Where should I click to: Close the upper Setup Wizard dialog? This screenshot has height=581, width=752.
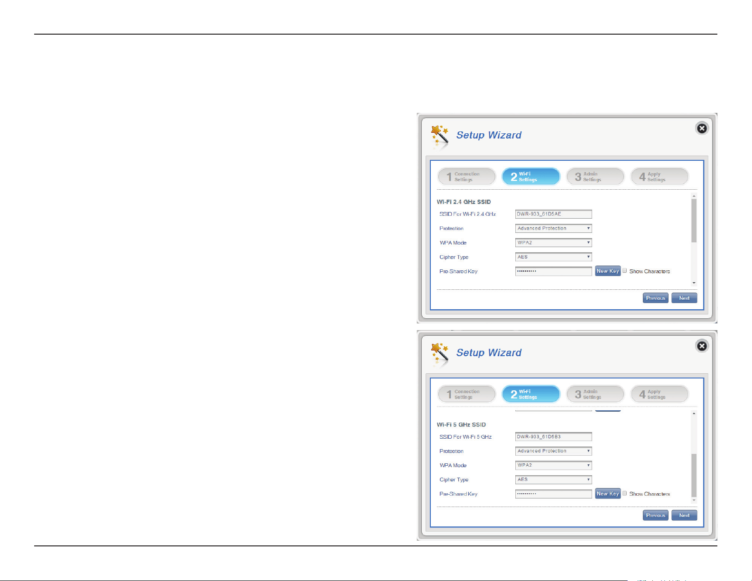702,129
